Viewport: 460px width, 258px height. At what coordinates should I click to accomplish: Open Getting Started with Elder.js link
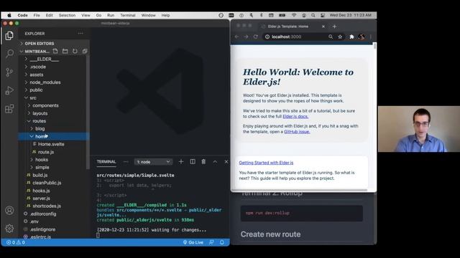coord(266,163)
